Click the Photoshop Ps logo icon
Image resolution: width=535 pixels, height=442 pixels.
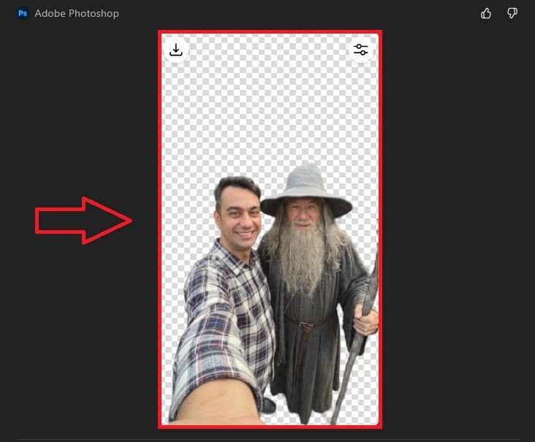point(23,13)
